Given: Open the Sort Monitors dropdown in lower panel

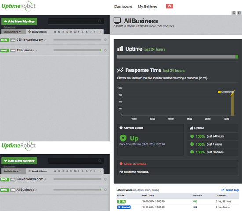Looking at the screenshot, I should (12, 171).
